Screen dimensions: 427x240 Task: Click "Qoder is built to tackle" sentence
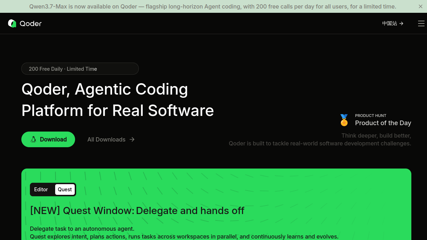320,143
